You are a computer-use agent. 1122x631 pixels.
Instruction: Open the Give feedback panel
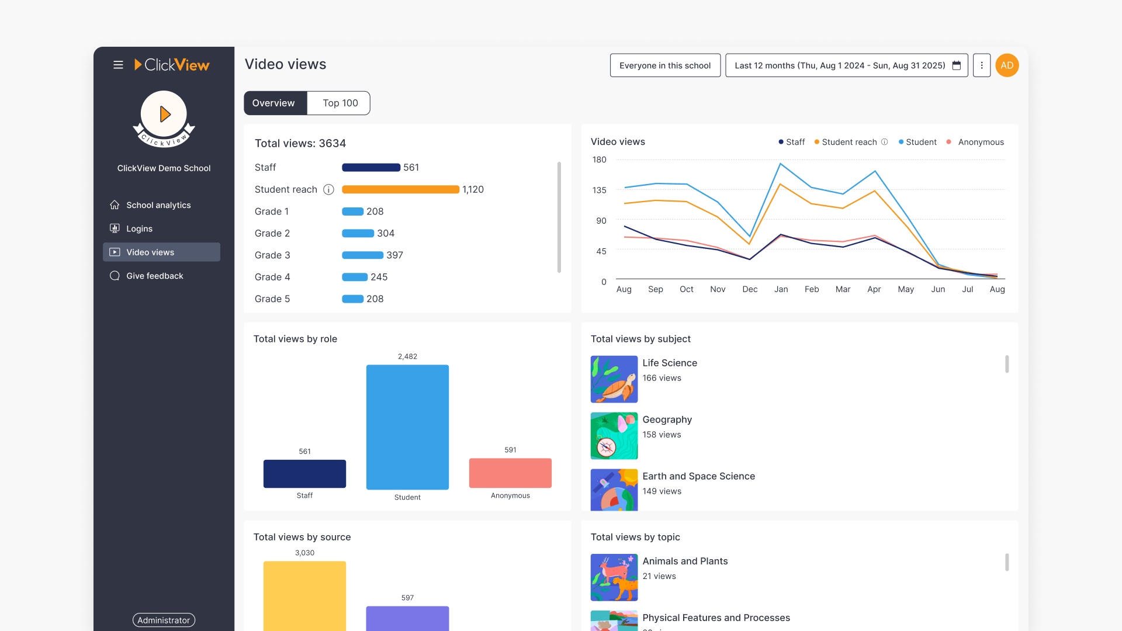click(x=154, y=275)
